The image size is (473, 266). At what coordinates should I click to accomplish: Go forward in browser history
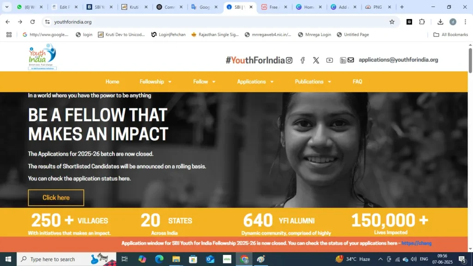(x=20, y=22)
